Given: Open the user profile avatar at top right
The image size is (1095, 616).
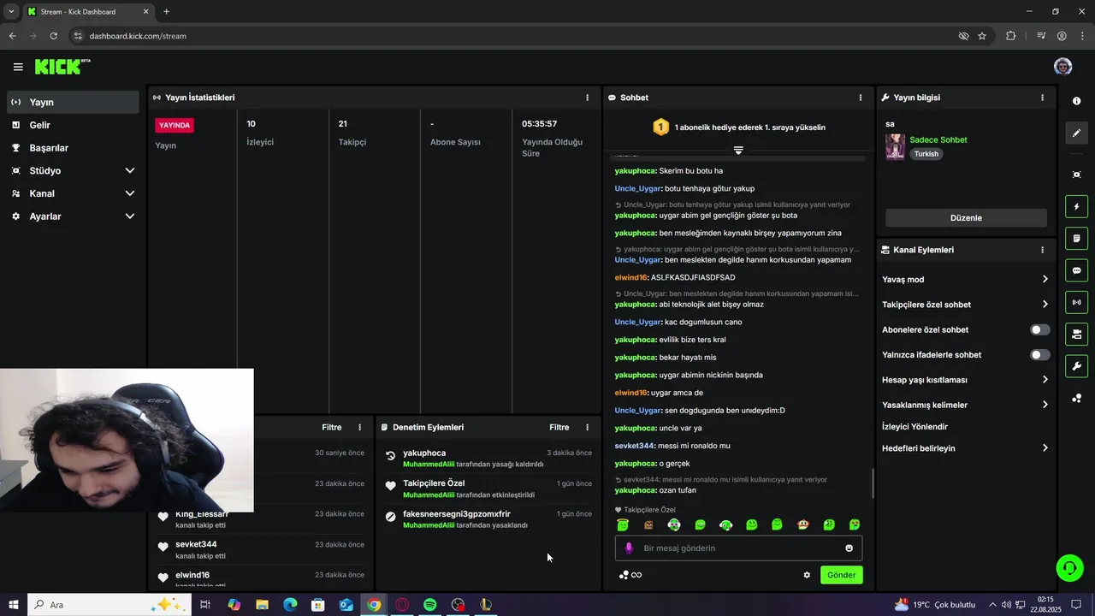Looking at the screenshot, I should pyautogui.click(x=1062, y=67).
